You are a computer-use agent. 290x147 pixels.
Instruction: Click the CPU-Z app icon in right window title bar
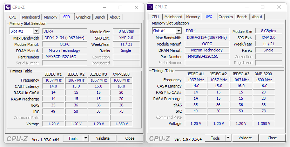coord(150,7)
